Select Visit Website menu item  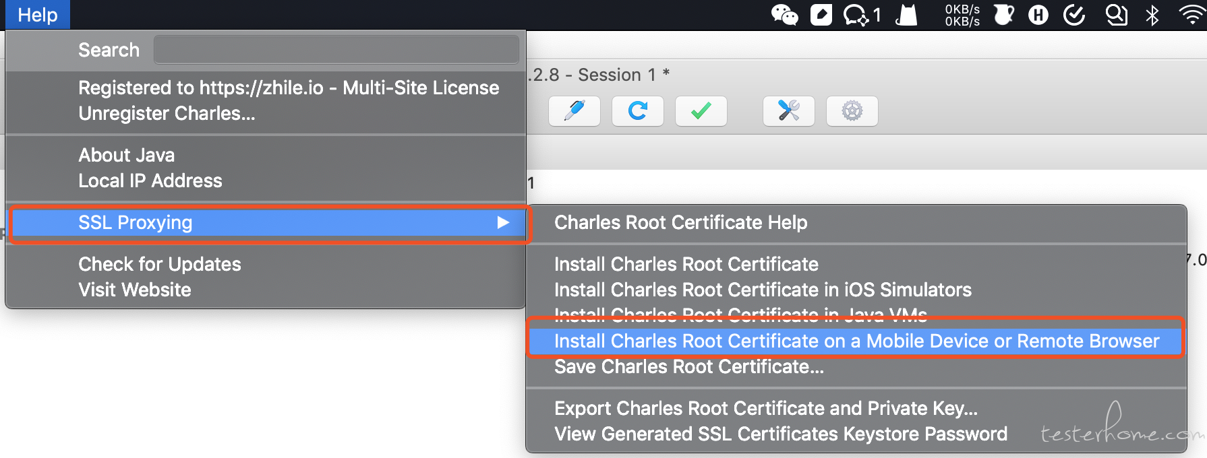point(134,290)
